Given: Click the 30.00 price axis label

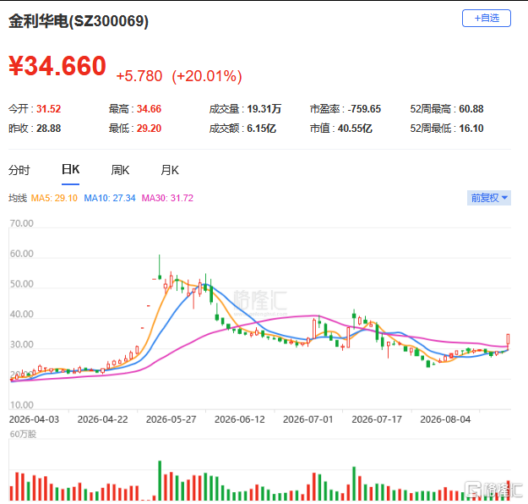Looking at the screenshot, I should coord(22,344).
